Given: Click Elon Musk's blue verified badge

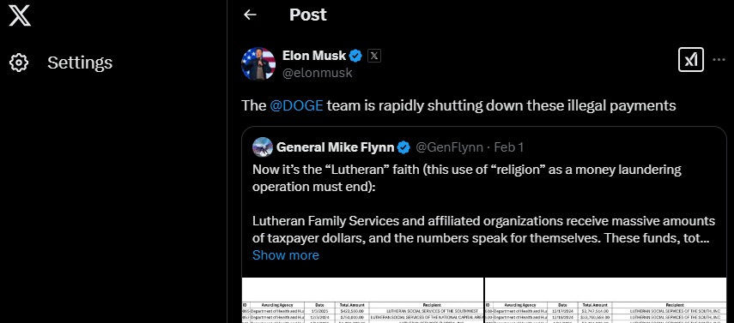Looking at the screenshot, I should pyautogui.click(x=355, y=56).
